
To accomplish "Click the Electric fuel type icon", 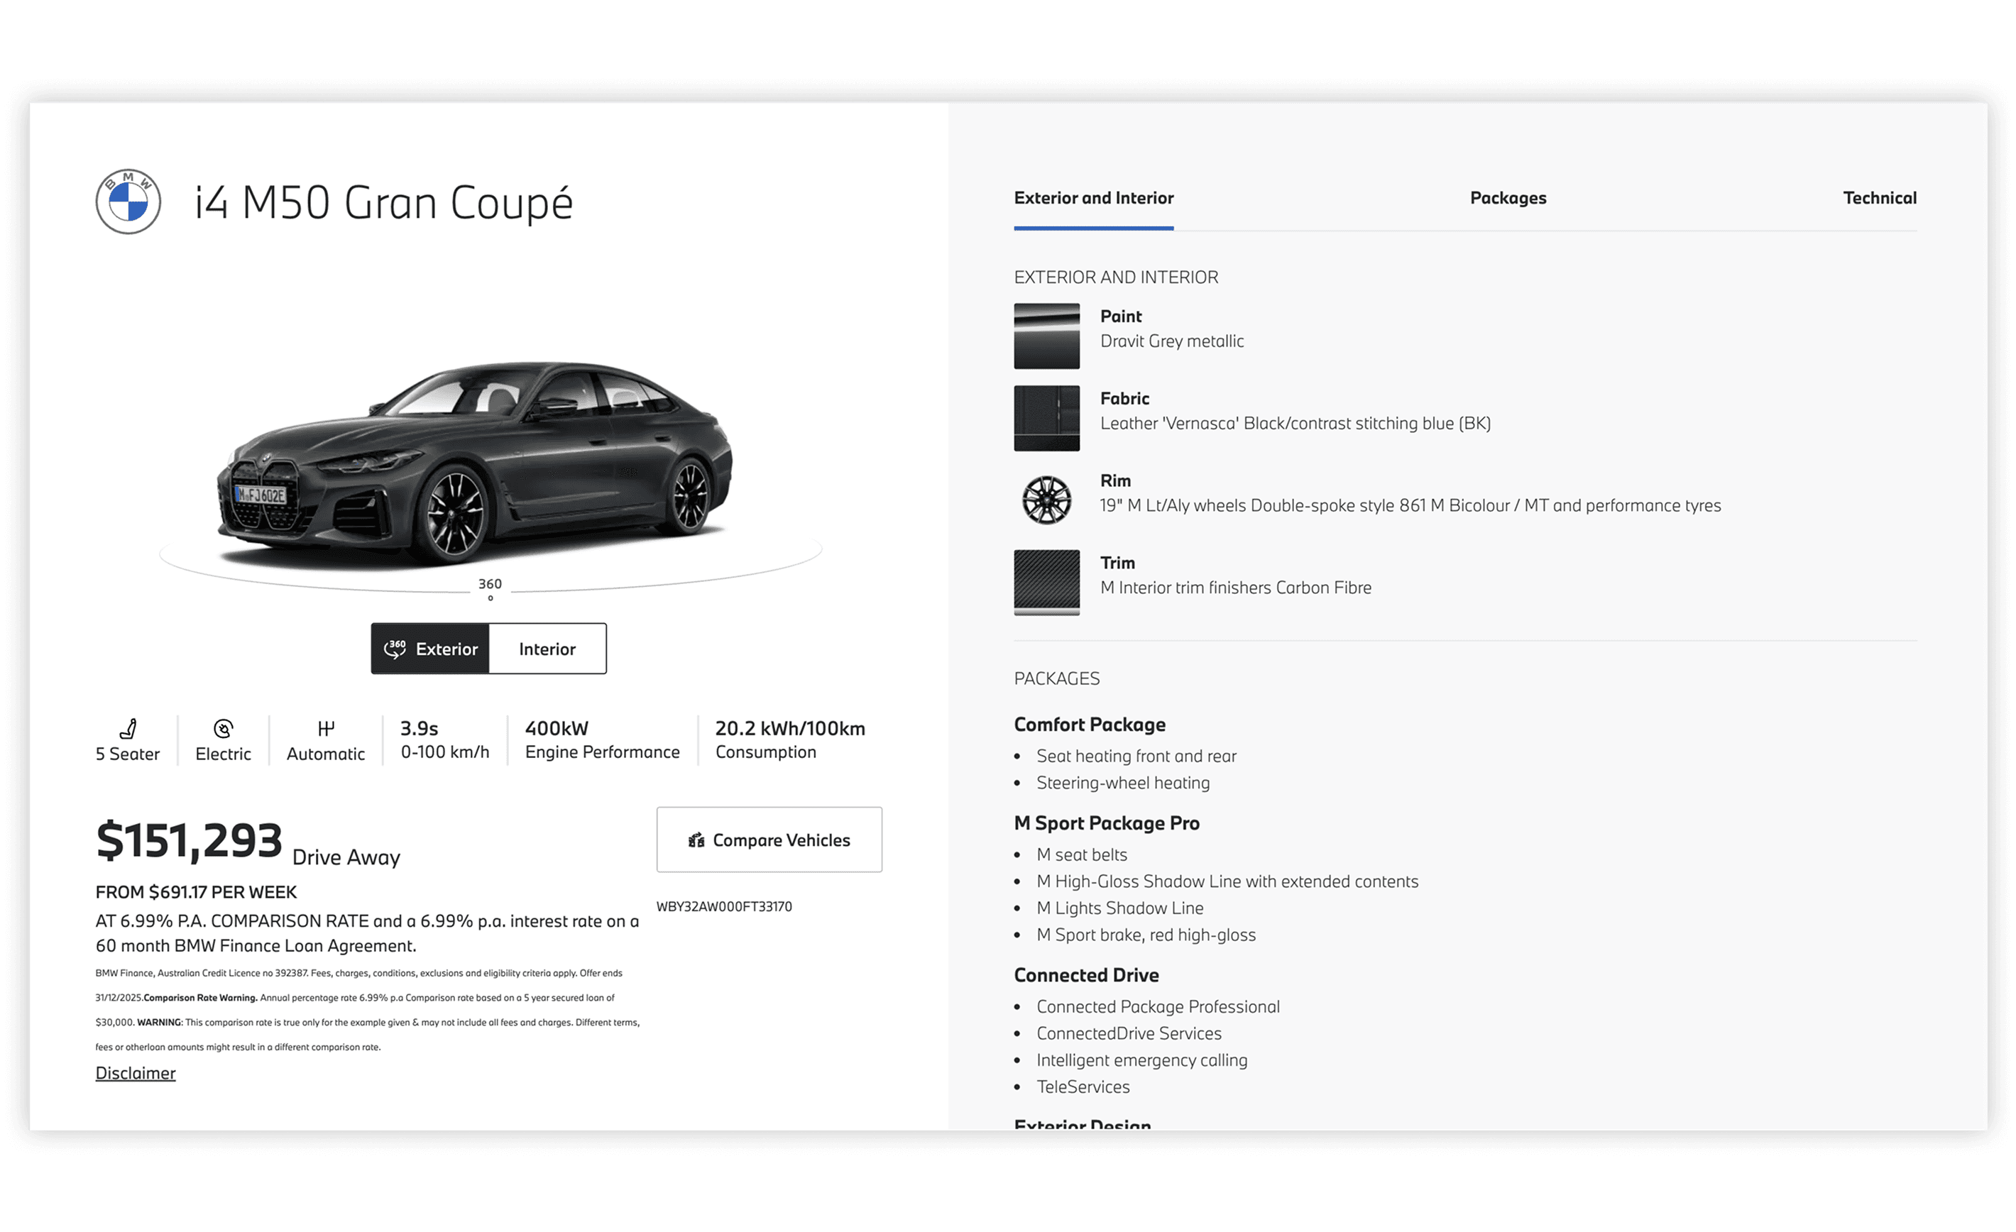I will tap(224, 728).
